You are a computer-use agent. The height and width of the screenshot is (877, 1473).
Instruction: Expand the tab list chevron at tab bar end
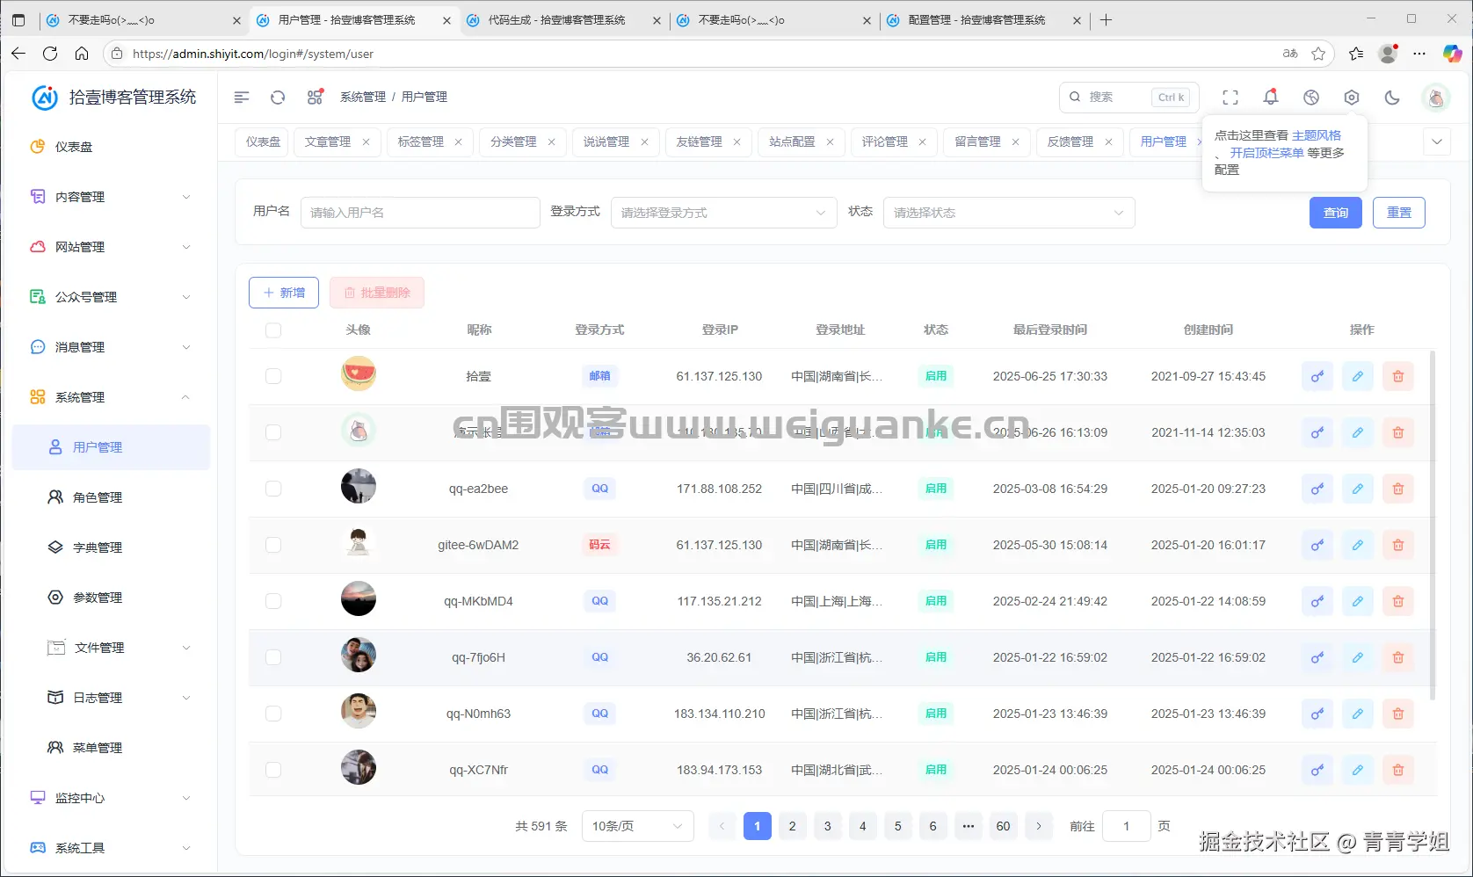[x=1437, y=141]
